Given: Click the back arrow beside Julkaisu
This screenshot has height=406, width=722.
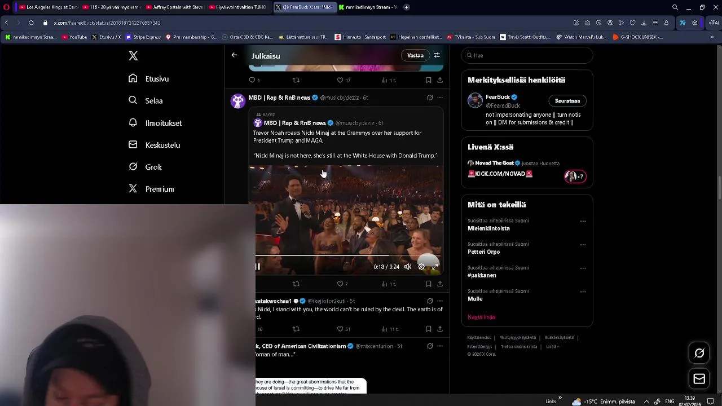Looking at the screenshot, I should (x=234, y=55).
